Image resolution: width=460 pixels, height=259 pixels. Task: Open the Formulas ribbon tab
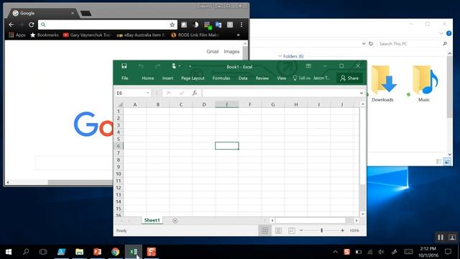(221, 78)
